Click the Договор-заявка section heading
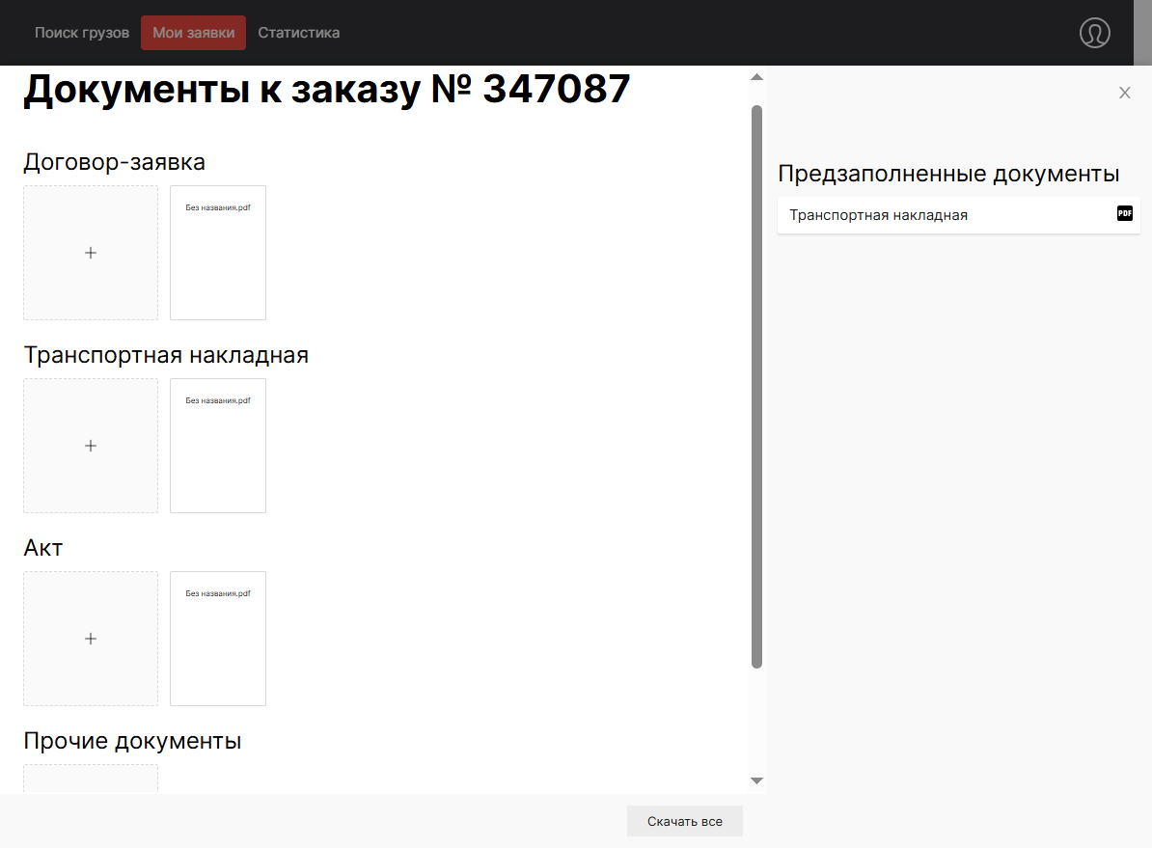 pos(115,162)
